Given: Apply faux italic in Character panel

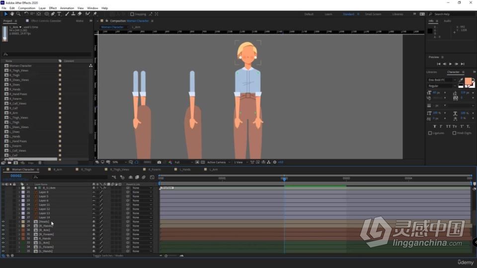Looking at the screenshot, I should coord(441,127).
